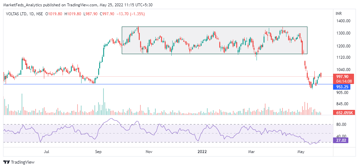Click the tallest September volume bar
The height and width of the screenshot is (168, 359).
[x=103, y=102]
